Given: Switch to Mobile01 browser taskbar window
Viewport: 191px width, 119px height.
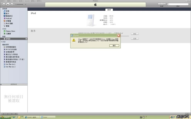Looking at the screenshot, I should pyautogui.click(x=32, y=117).
